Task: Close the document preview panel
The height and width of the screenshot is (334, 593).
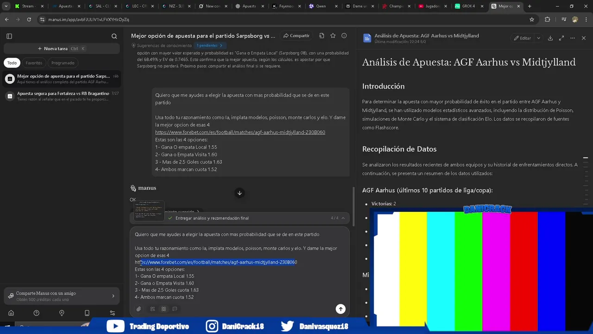Action: pos(584,38)
